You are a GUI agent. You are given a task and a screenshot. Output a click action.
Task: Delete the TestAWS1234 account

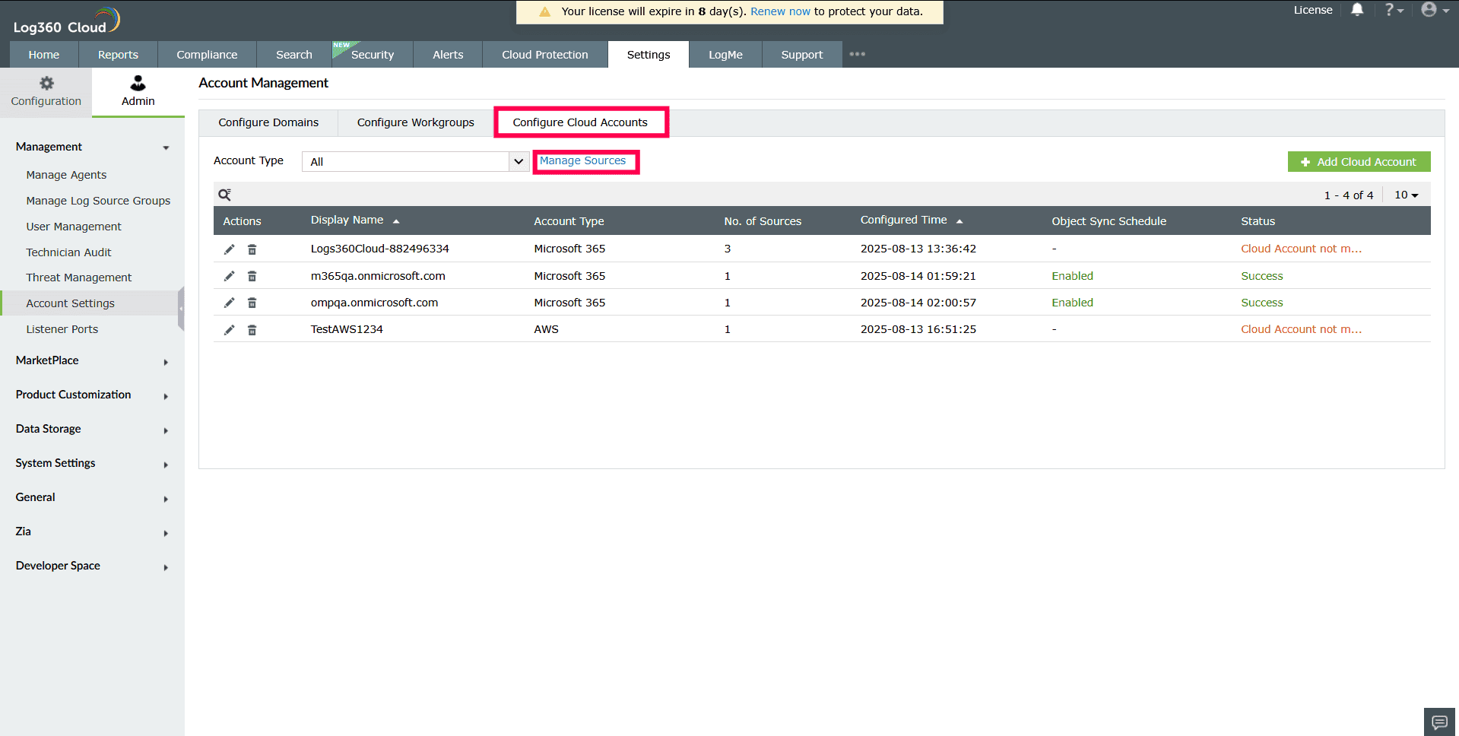pos(252,330)
